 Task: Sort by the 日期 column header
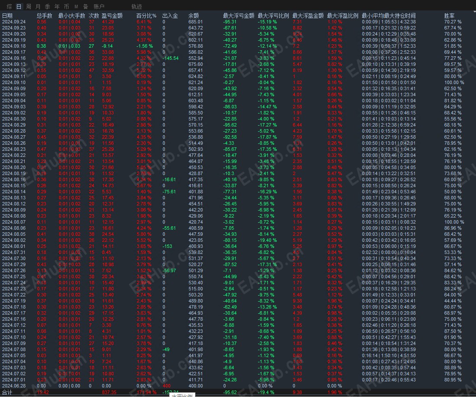click(7, 16)
